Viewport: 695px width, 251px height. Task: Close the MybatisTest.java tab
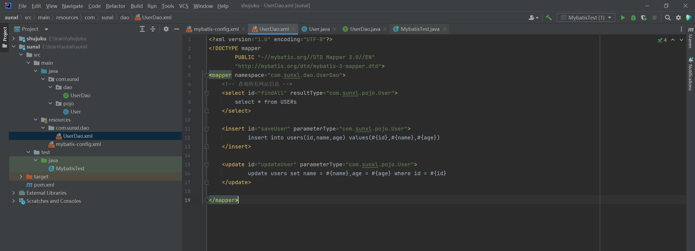point(444,29)
